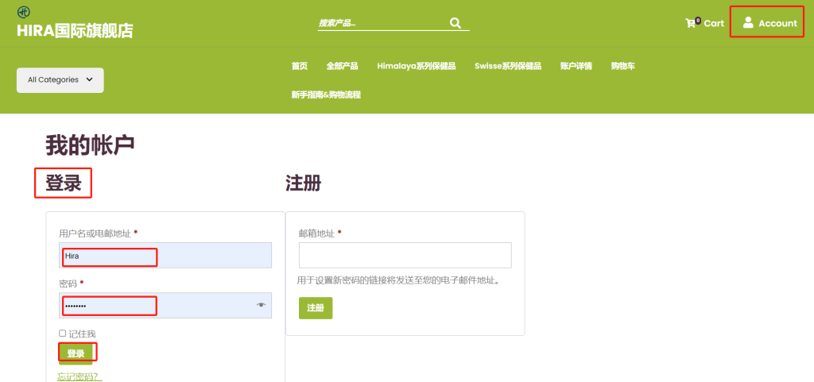Open Himalaya系列保健品 menu
This screenshot has width=814, height=382.
tap(416, 66)
